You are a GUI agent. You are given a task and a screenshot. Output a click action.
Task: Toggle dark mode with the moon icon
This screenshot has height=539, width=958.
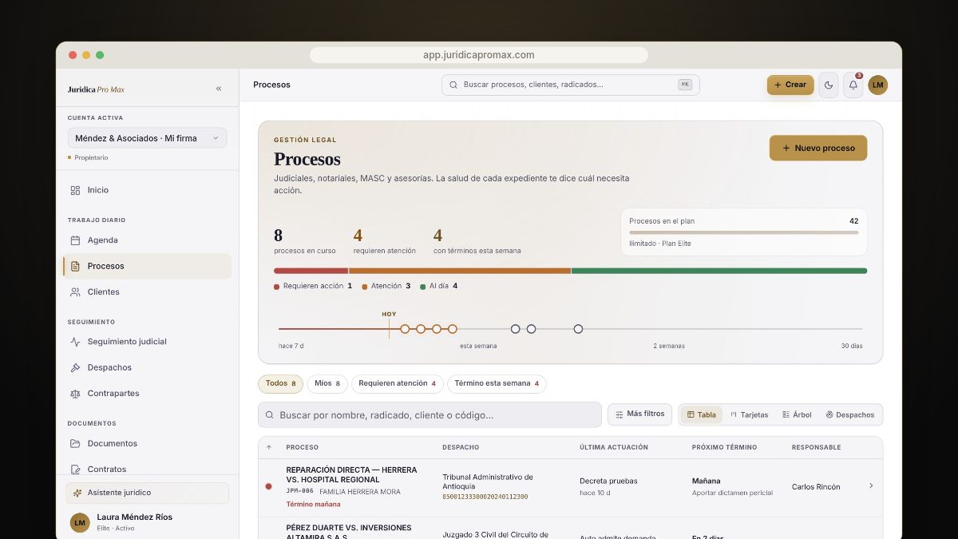coord(829,85)
